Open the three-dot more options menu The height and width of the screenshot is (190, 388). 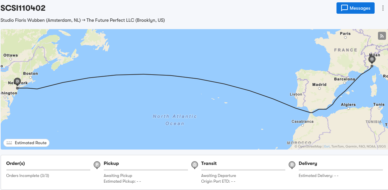click(x=383, y=8)
